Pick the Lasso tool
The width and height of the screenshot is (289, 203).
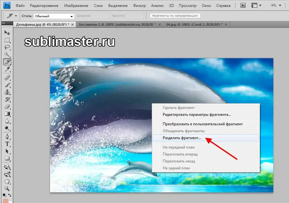pos(7,47)
